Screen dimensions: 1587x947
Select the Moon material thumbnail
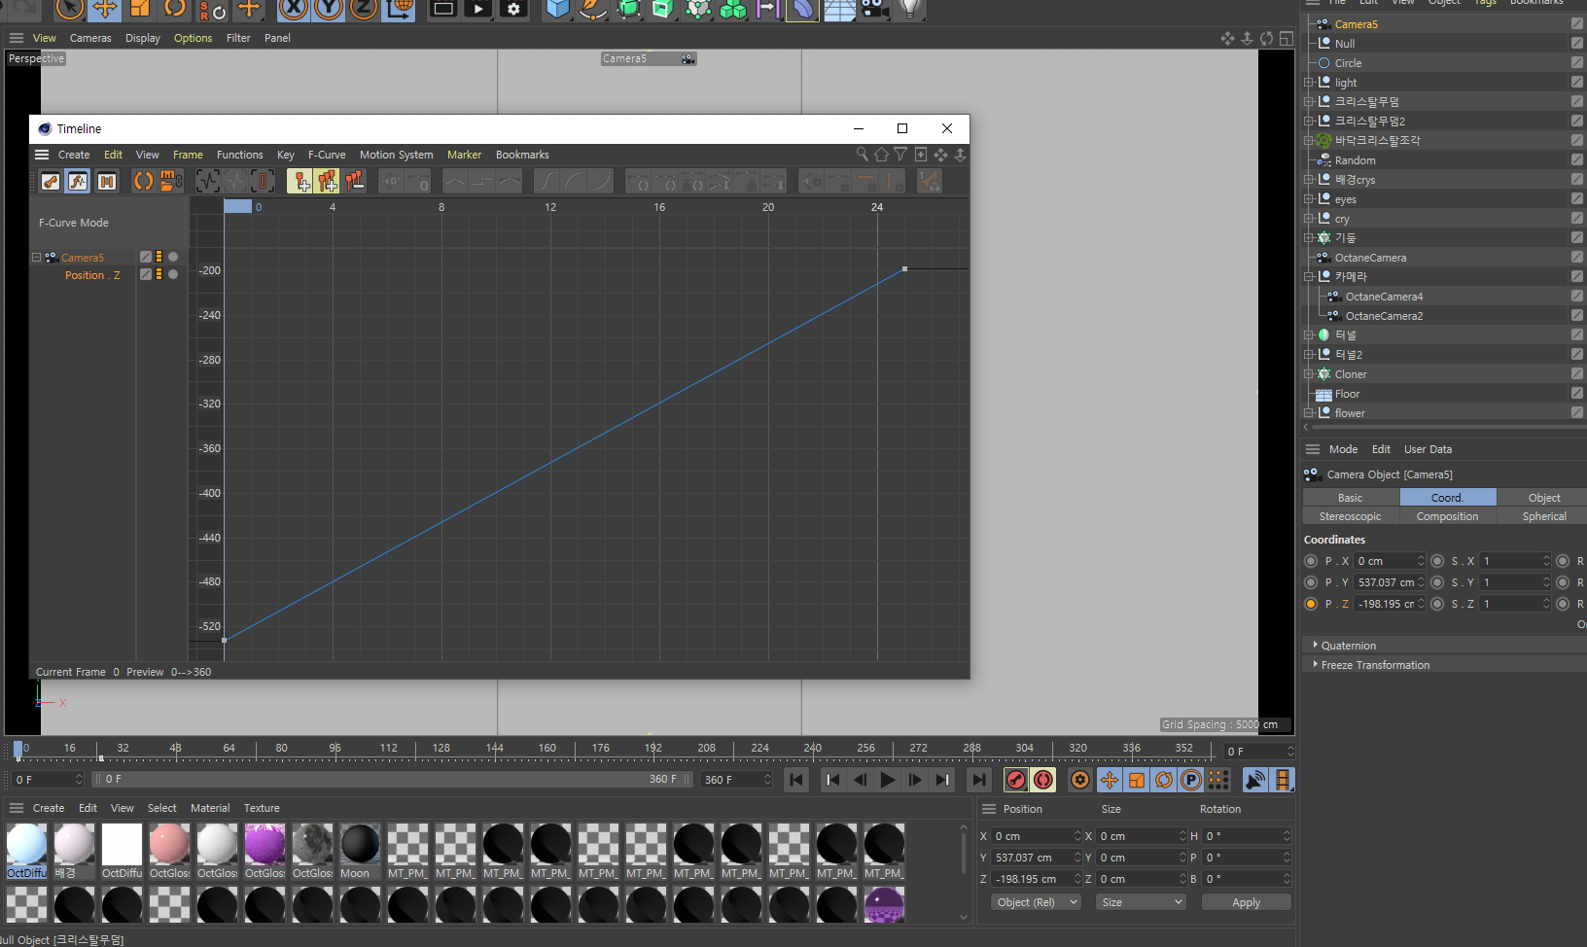360,844
